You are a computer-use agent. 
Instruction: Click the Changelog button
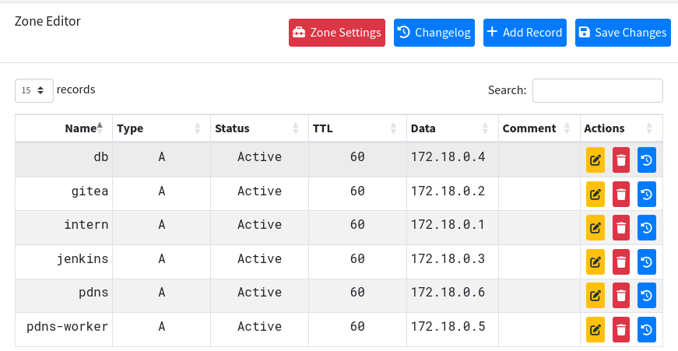click(x=434, y=33)
